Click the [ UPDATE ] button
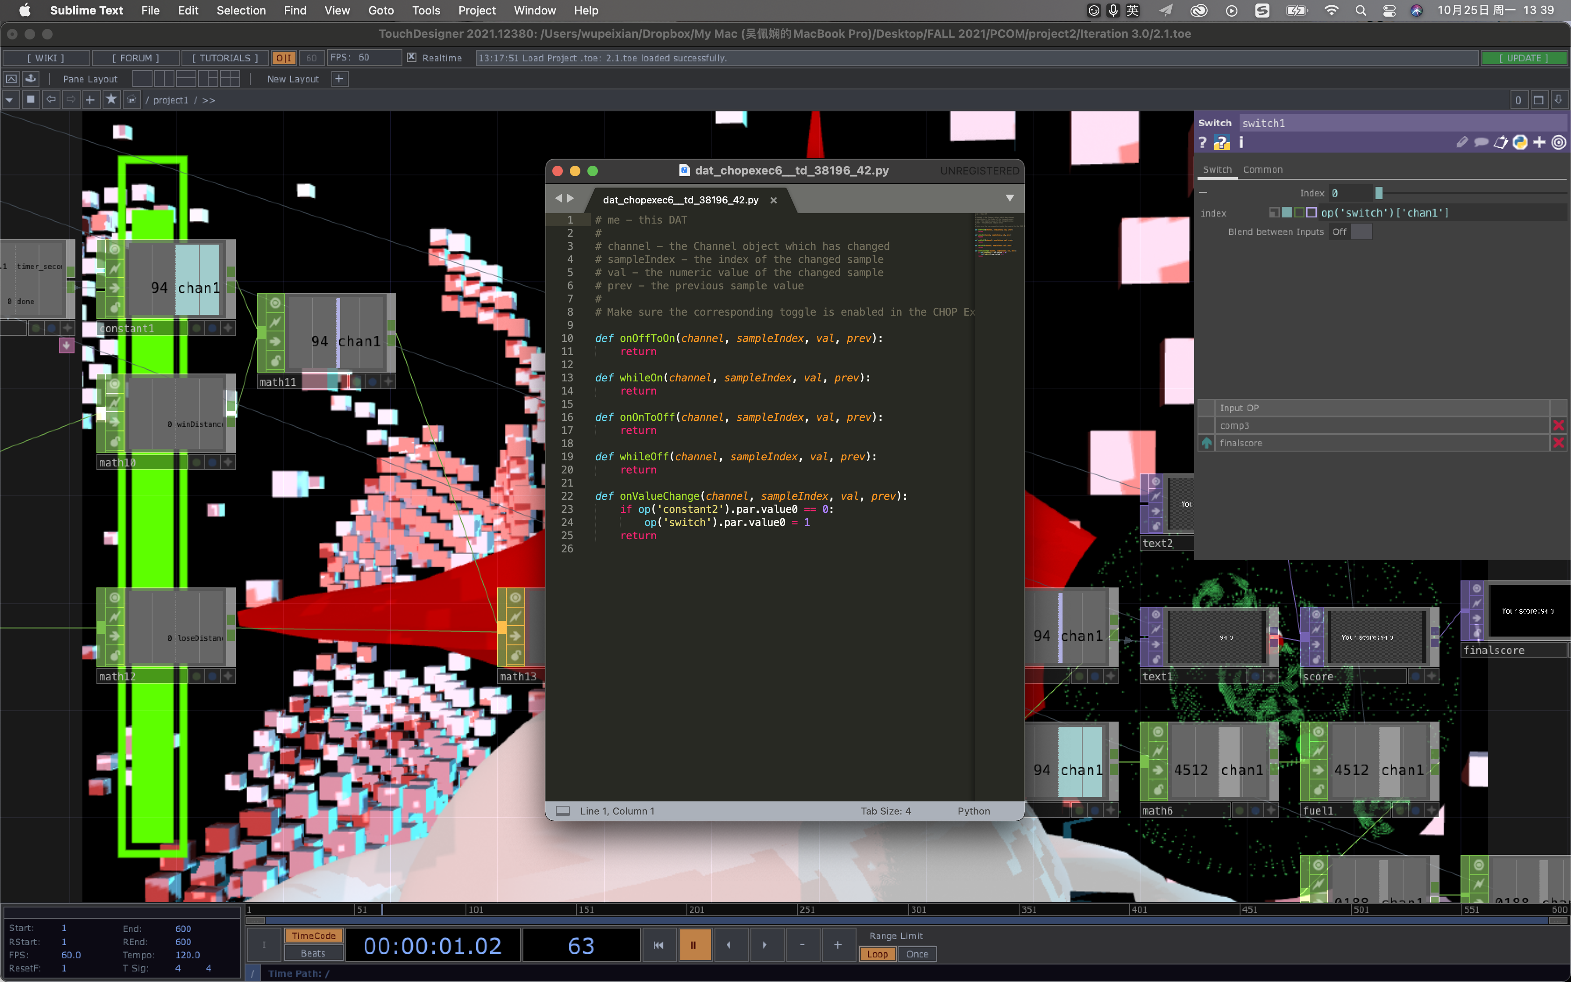 click(1524, 58)
